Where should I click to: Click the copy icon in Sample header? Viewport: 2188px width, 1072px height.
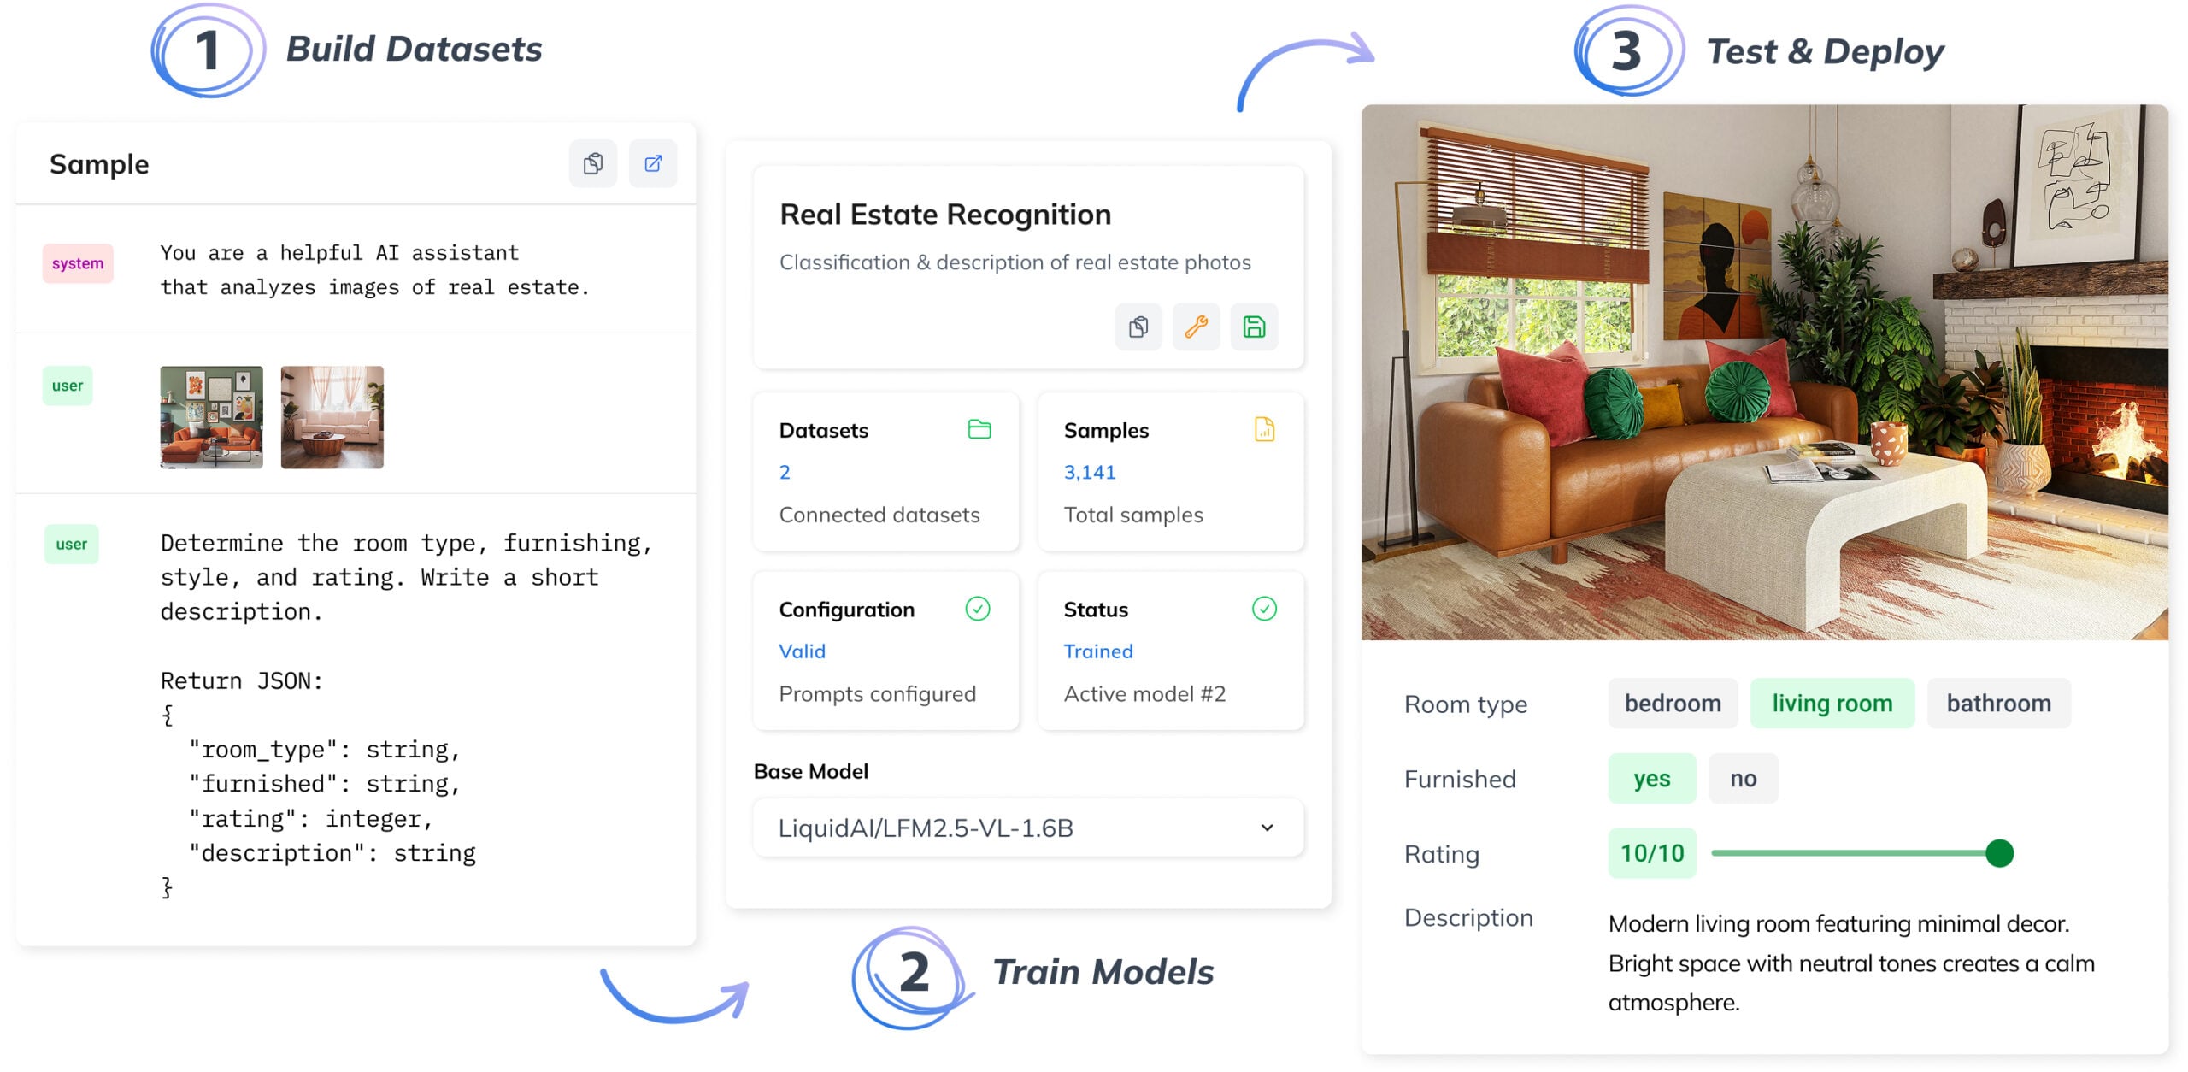(592, 163)
